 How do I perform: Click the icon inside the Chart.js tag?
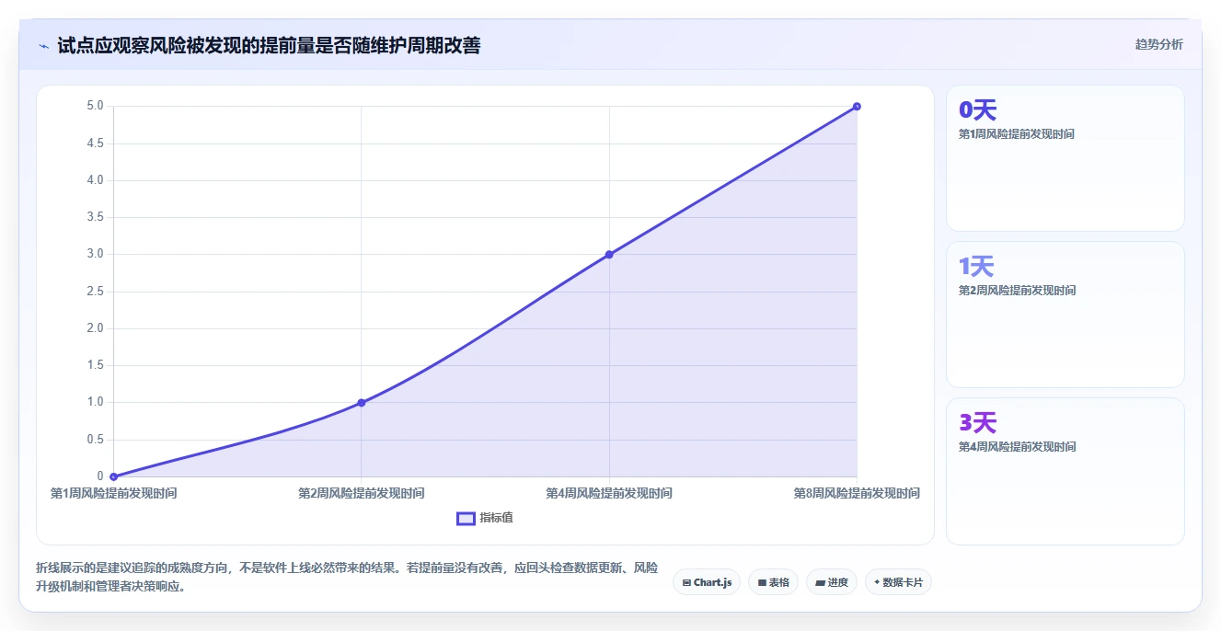click(686, 582)
